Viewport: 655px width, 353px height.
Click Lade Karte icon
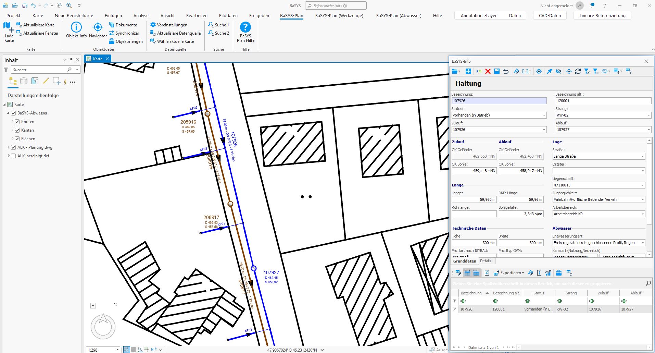pyautogui.click(x=9, y=32)
